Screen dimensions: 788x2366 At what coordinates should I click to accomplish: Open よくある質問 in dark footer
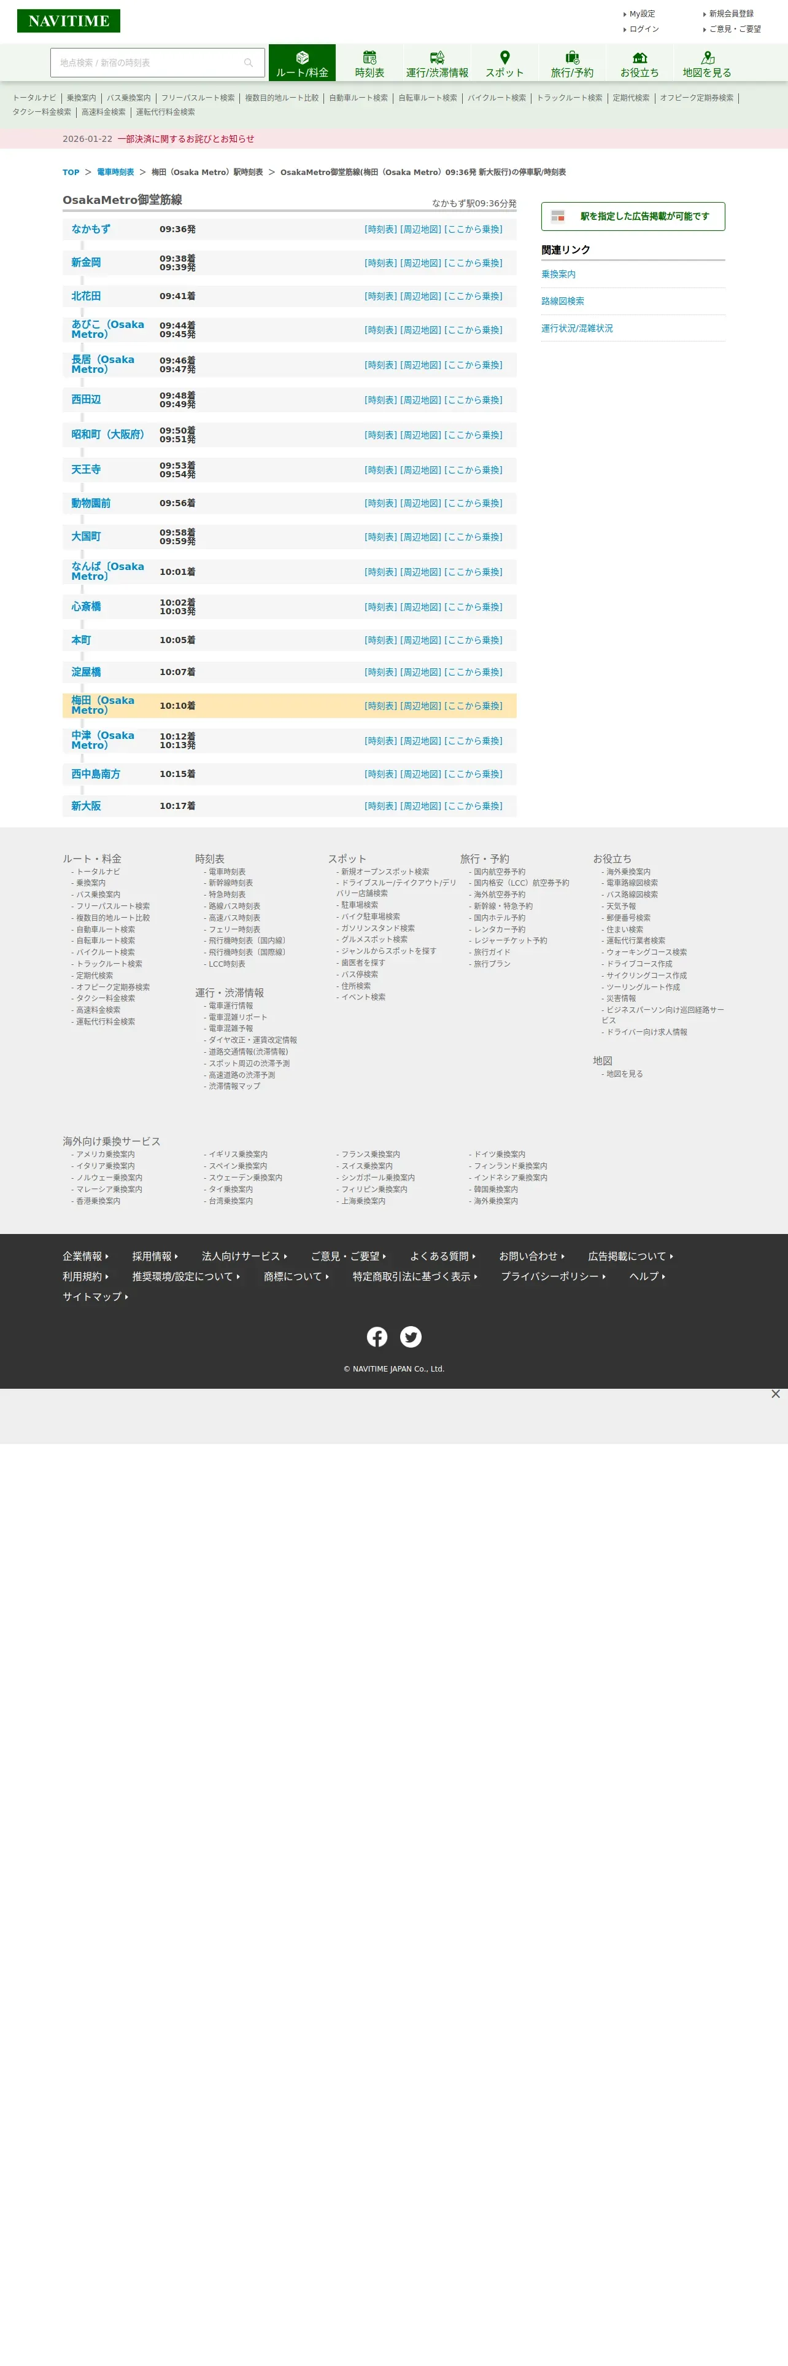(442, 1257)
